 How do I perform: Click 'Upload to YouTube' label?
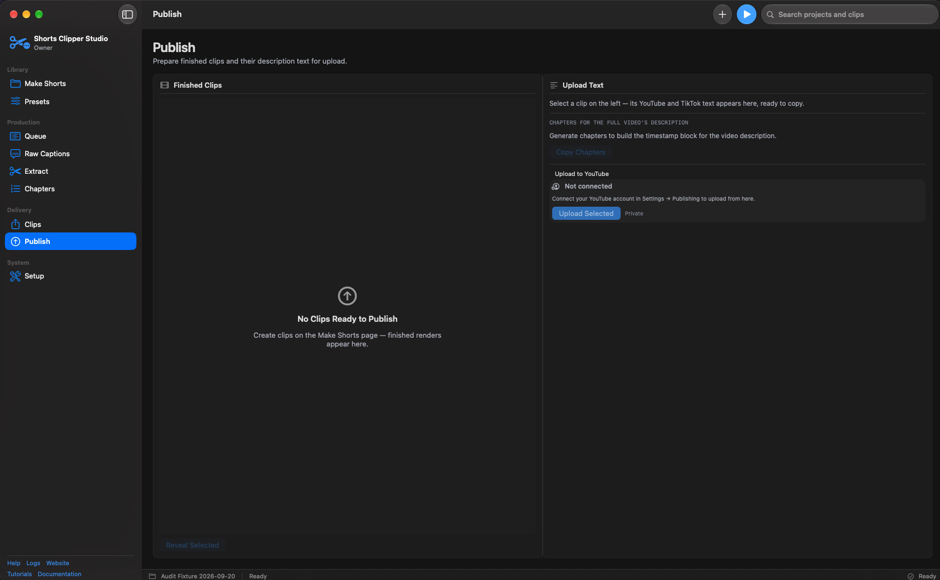click(582, 174)
